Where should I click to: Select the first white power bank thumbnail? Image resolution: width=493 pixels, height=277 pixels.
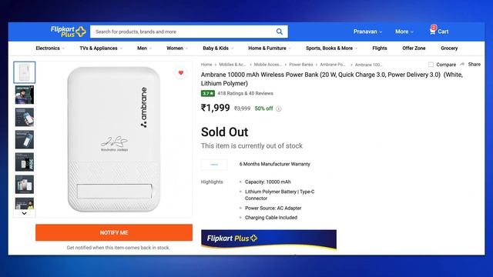25,72
